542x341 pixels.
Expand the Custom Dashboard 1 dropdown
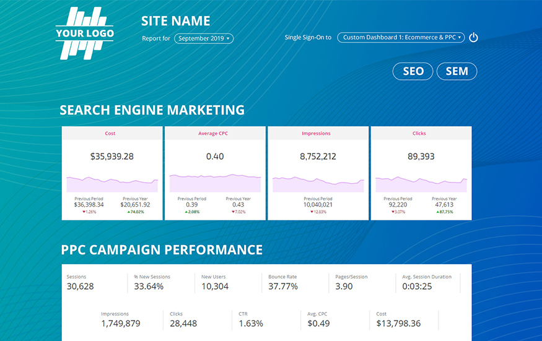[x=402, y=38]
